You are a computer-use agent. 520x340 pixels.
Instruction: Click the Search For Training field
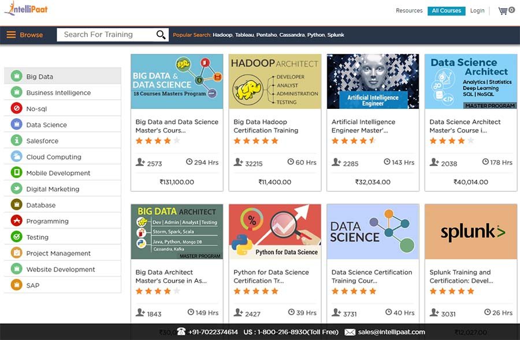click(107, 35)
